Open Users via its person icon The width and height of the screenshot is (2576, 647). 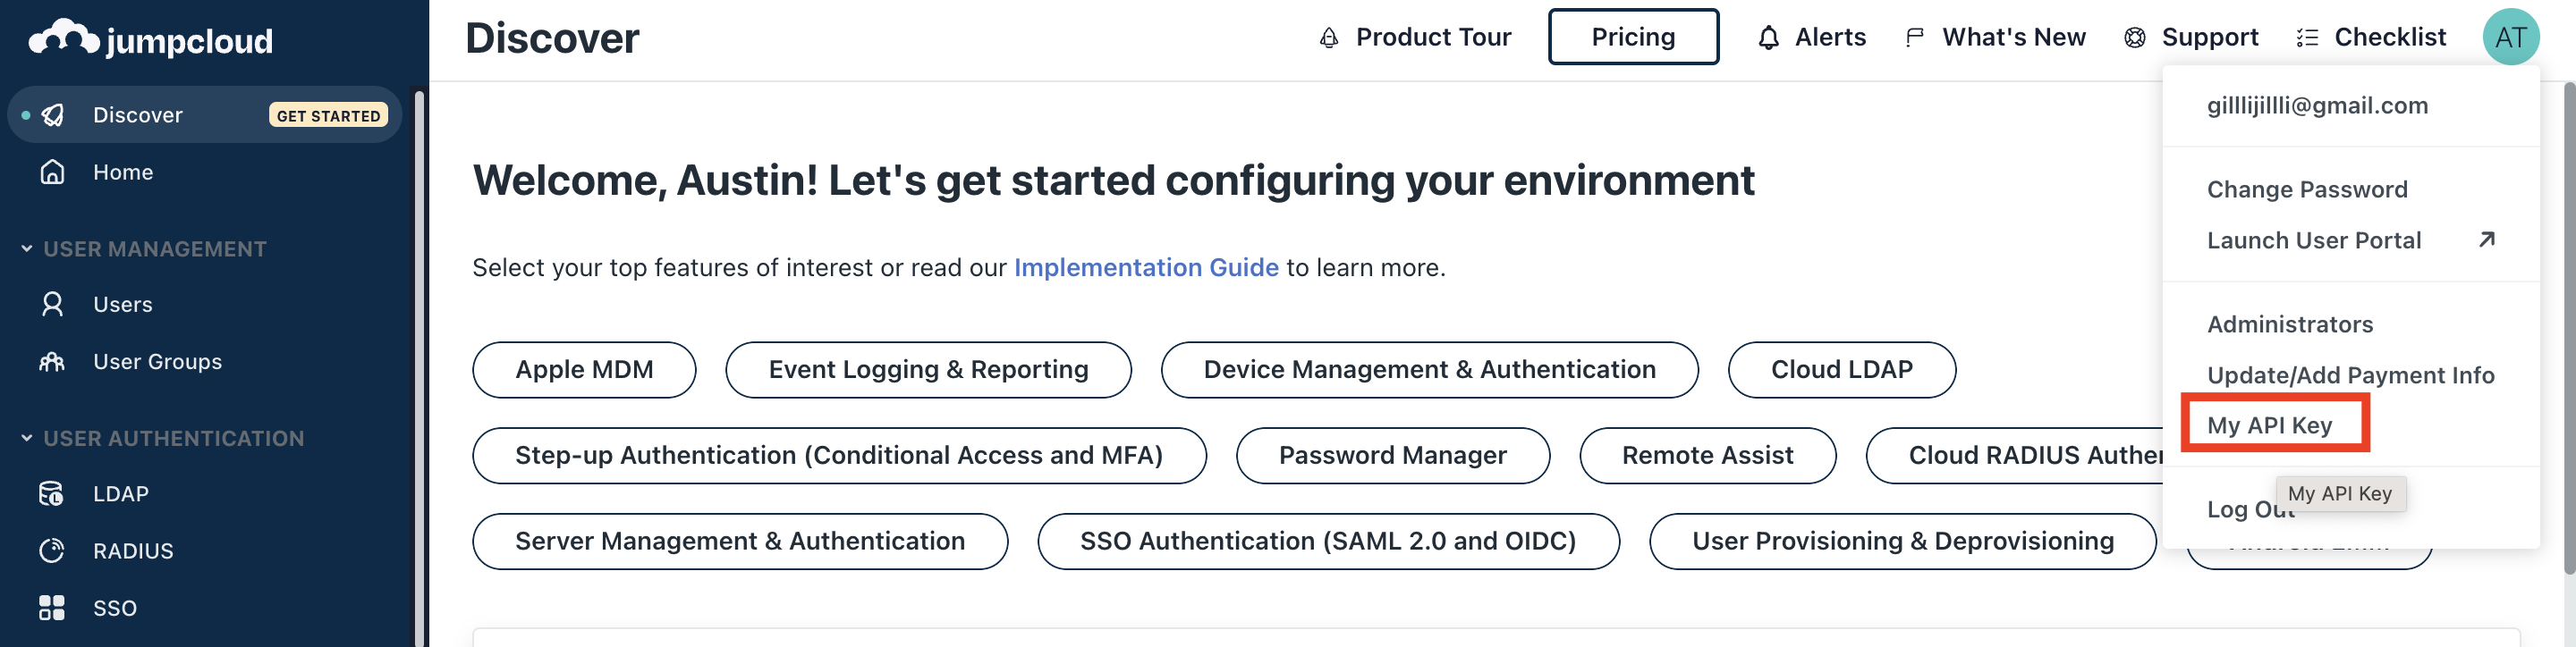click(52, 304)
